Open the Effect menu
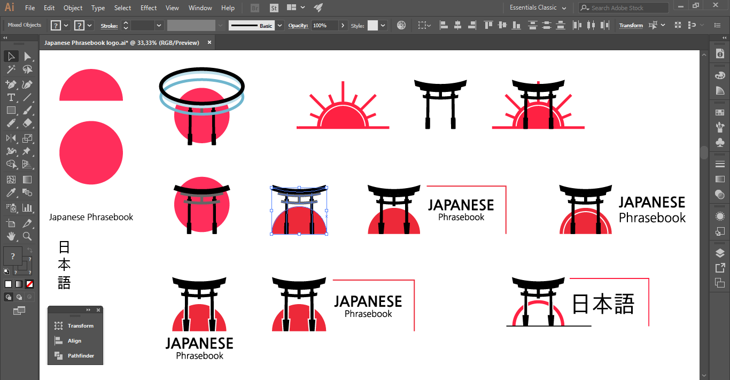Image resolution: width=730 pixels, height=380 pixels. pos(149,8)
